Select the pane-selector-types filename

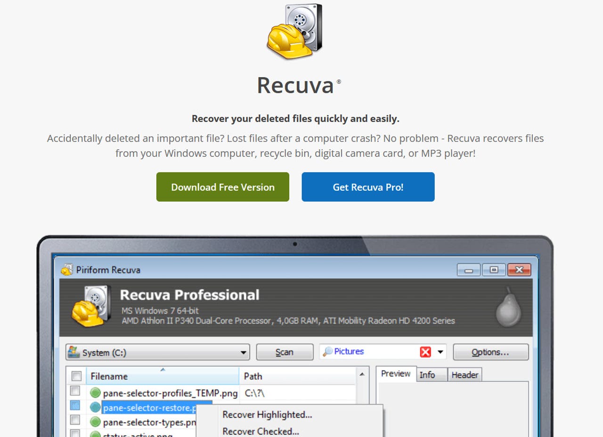pos(149,422)
